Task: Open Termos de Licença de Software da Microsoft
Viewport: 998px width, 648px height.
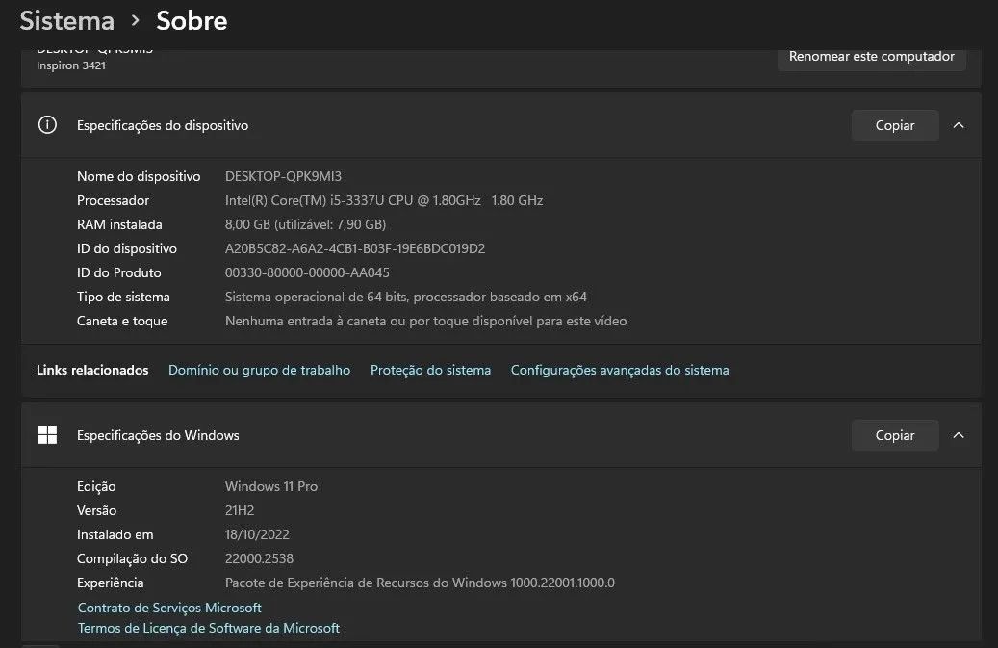Action: pos(209,628)
